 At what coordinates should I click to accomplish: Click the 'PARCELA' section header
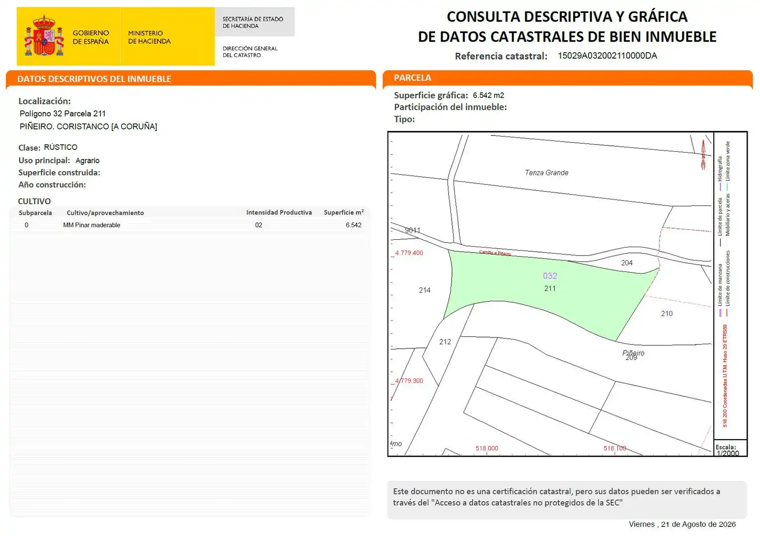pyautogui.click(x=412, y=78)
